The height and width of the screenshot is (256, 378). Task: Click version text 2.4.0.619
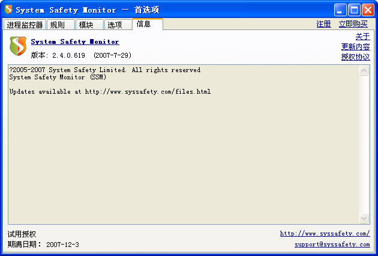point(69,55)
